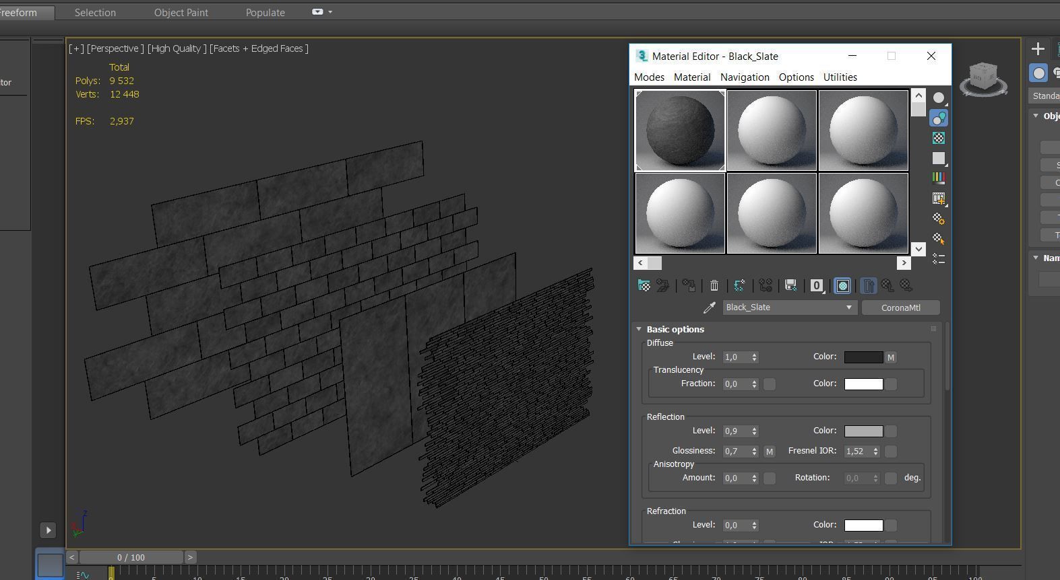
Task: Click the Fresnel IOR spinner arrows
Action: (x=875, y=451)
